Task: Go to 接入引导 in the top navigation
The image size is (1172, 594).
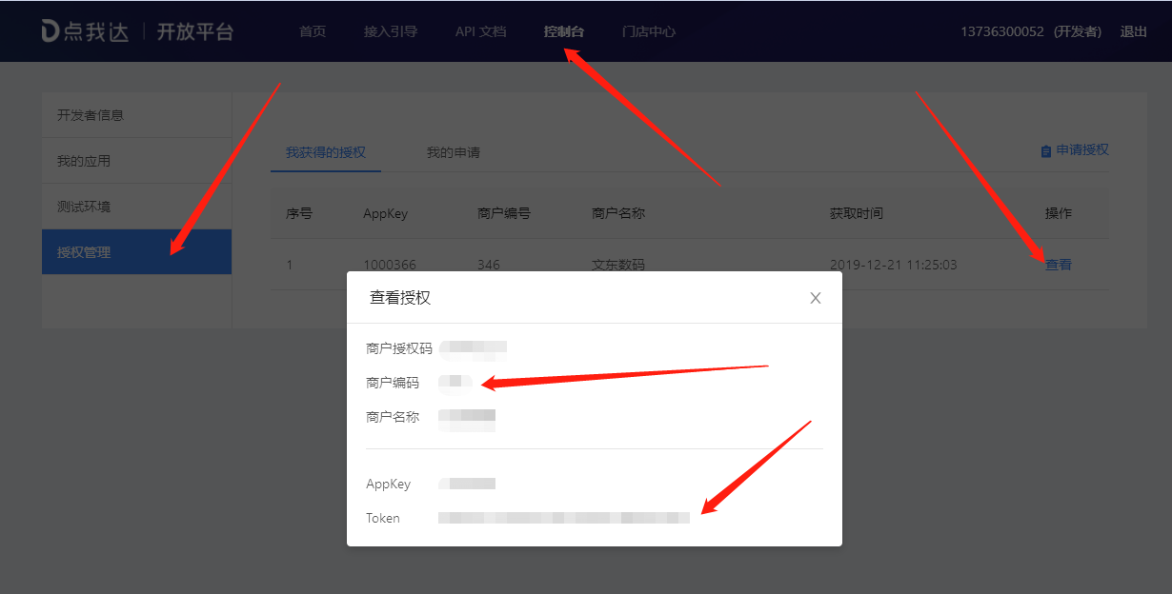Action: tap(391, 31)
